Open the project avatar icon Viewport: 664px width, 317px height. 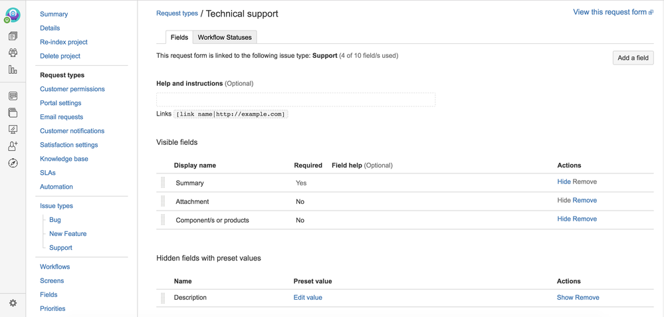pyautogui.click(x=12, y=15)
